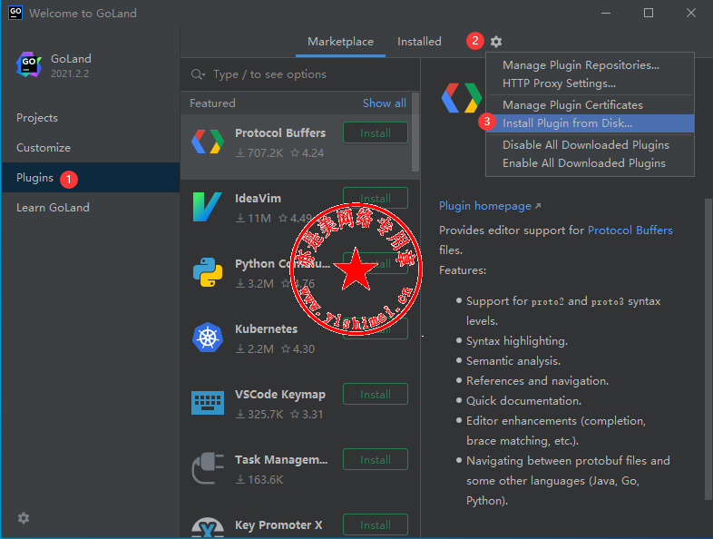The width and height of the screenshot is (713, 539).
Task: Install the Task Management plugin
Action: [376, 459]
